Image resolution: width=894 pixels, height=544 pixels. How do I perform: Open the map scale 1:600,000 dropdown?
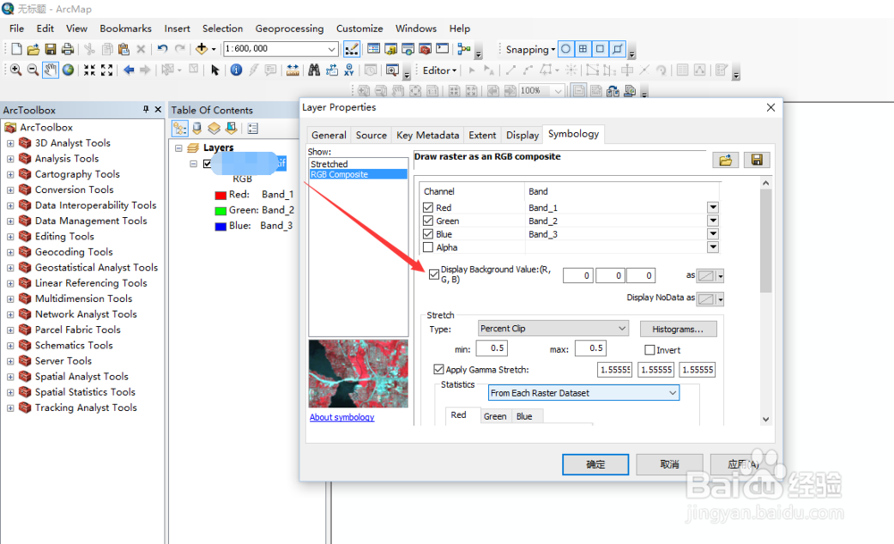pos(332,49)
